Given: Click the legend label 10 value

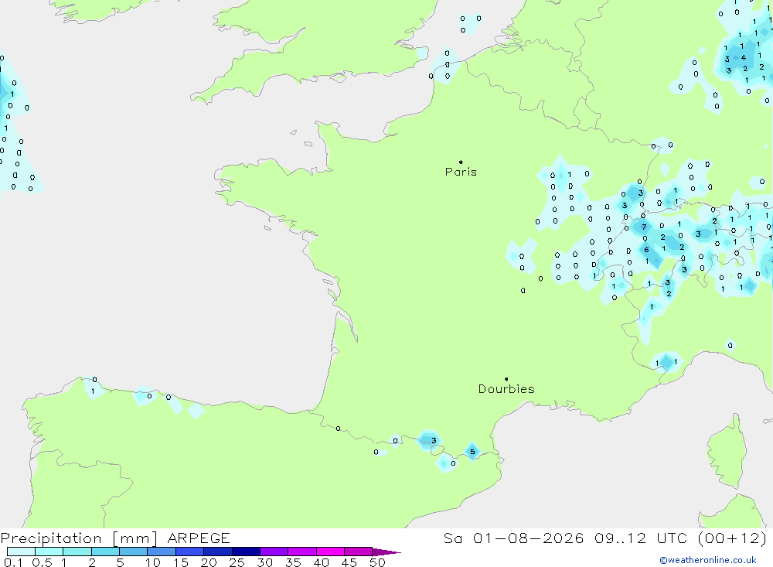Looking at the screenshot, I should 152,562.
